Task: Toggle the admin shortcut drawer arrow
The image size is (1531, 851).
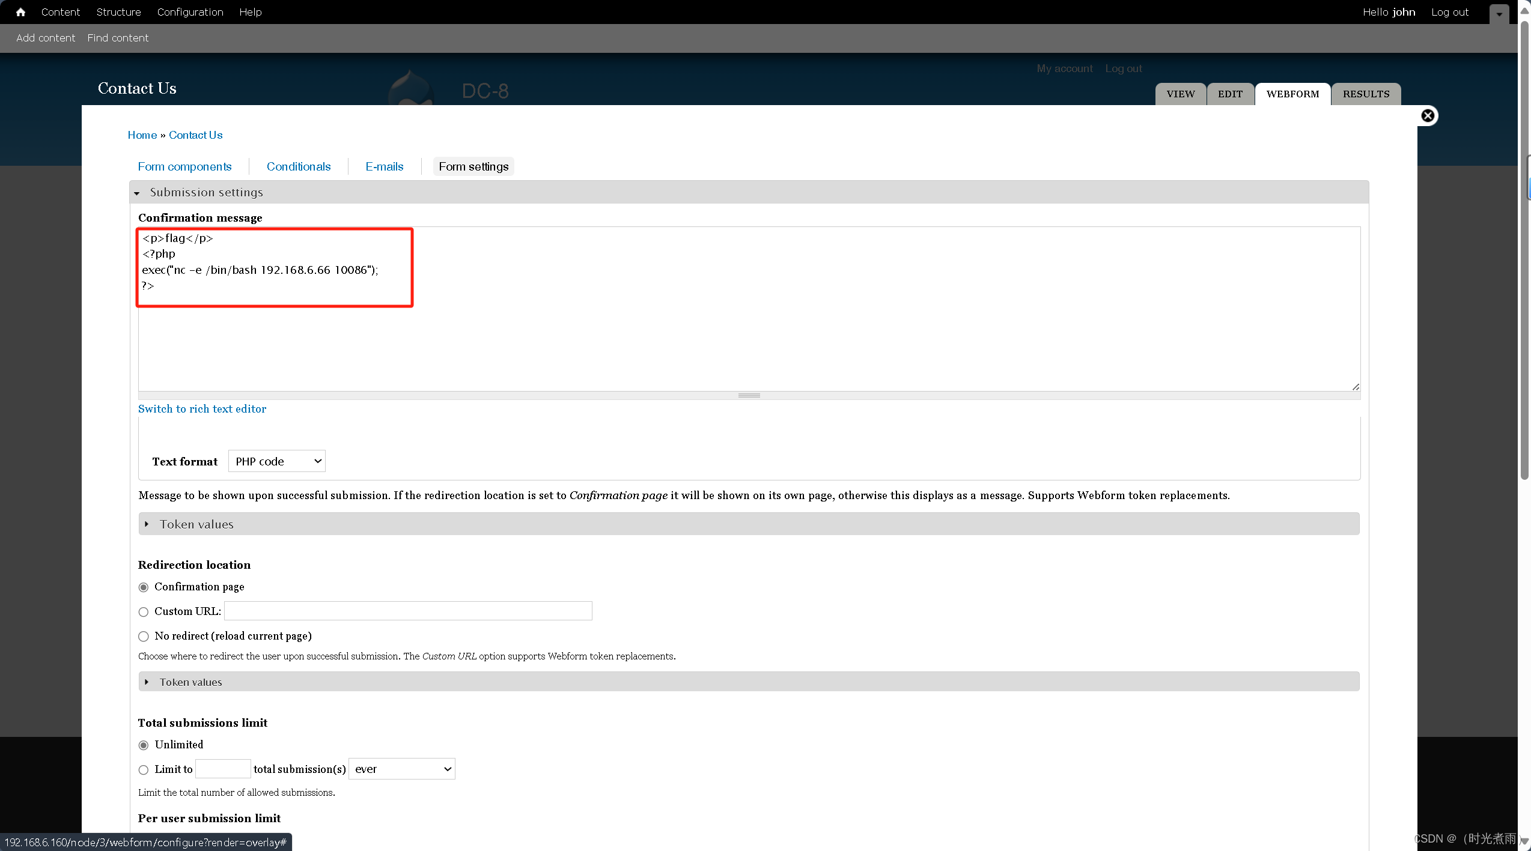Action: pos(1499,14)
